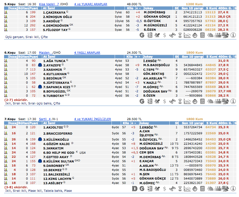This screenshot has width=239, height=197.
Task: Click the jockey silks icon beside AYAZEFE
Action: 40,65
